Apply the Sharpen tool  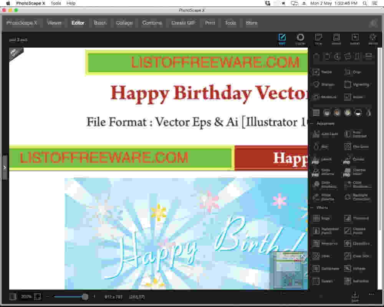[324, 84]
